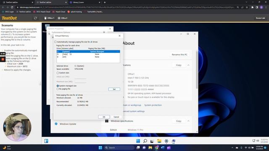The width and height of the screenshot is (269, 151).
Task: Open the SFCC Login bookmark
Action: pyautogui.click(x=8, y=12)
